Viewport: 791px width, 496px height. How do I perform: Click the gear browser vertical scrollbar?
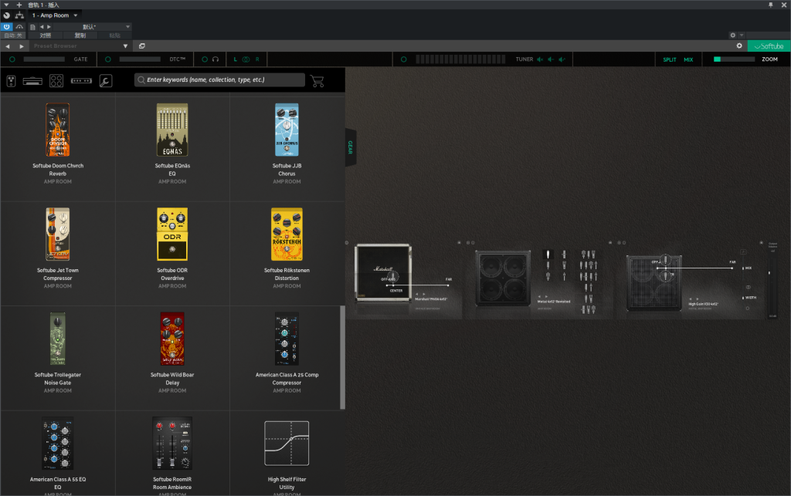(342, 357)
